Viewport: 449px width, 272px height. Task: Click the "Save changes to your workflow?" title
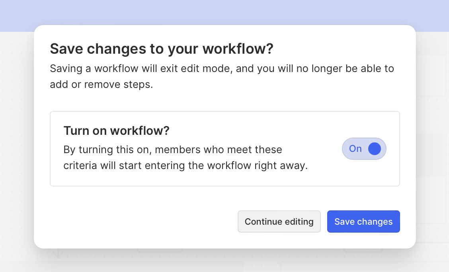[x=161, y=49]
